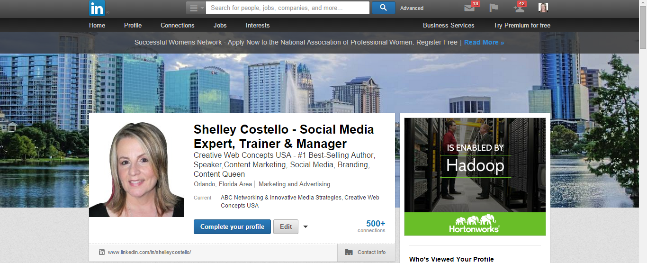Click the Orlando, Florida Area location text
Screen dimensions: 647x263
coord(223,184)
